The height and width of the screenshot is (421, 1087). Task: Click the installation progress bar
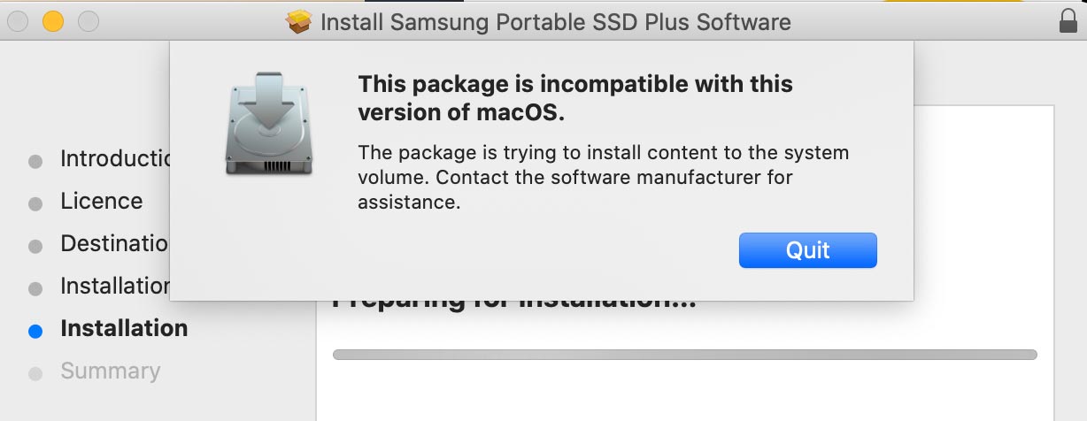pyautogui.click(x=684, y=355)
